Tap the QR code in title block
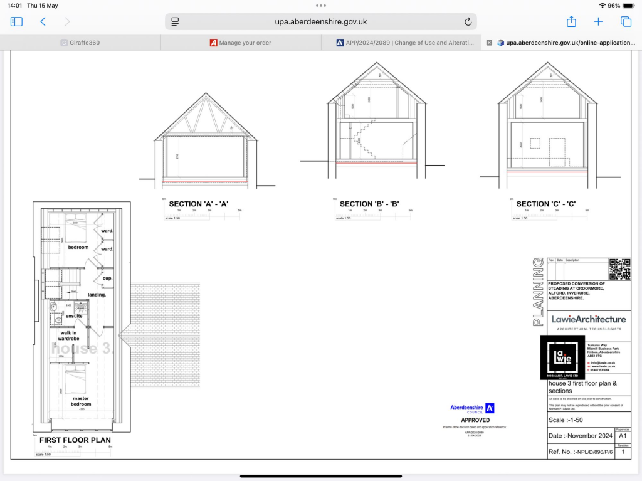This screenshot has height=481, width=642. (x=619, y=269)
